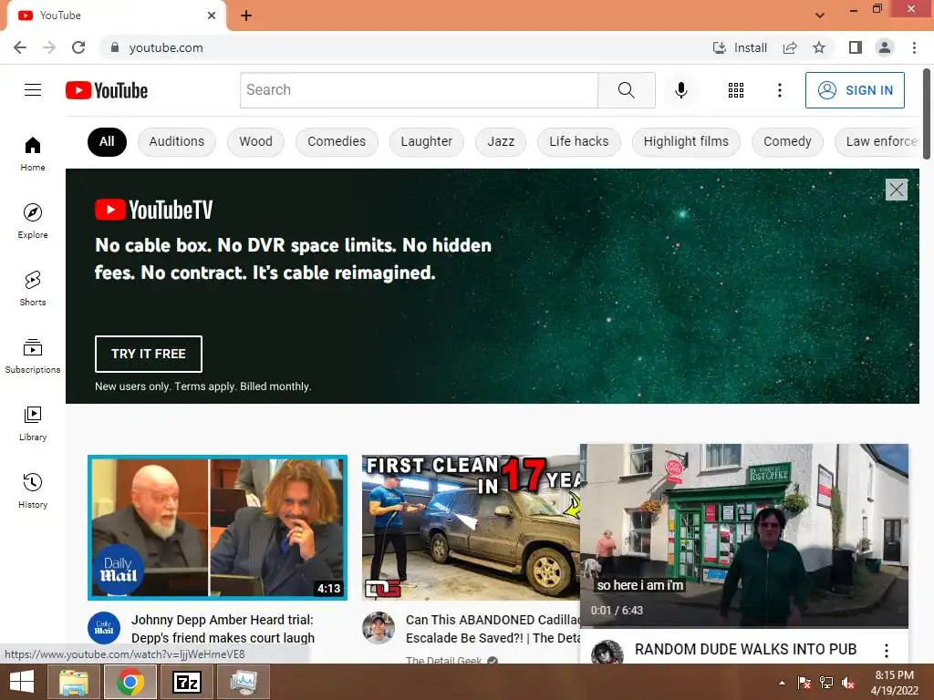Open the YouTube hamburger guide menu
This screenshot has width=934, height=700.
[x=33, y=90]
